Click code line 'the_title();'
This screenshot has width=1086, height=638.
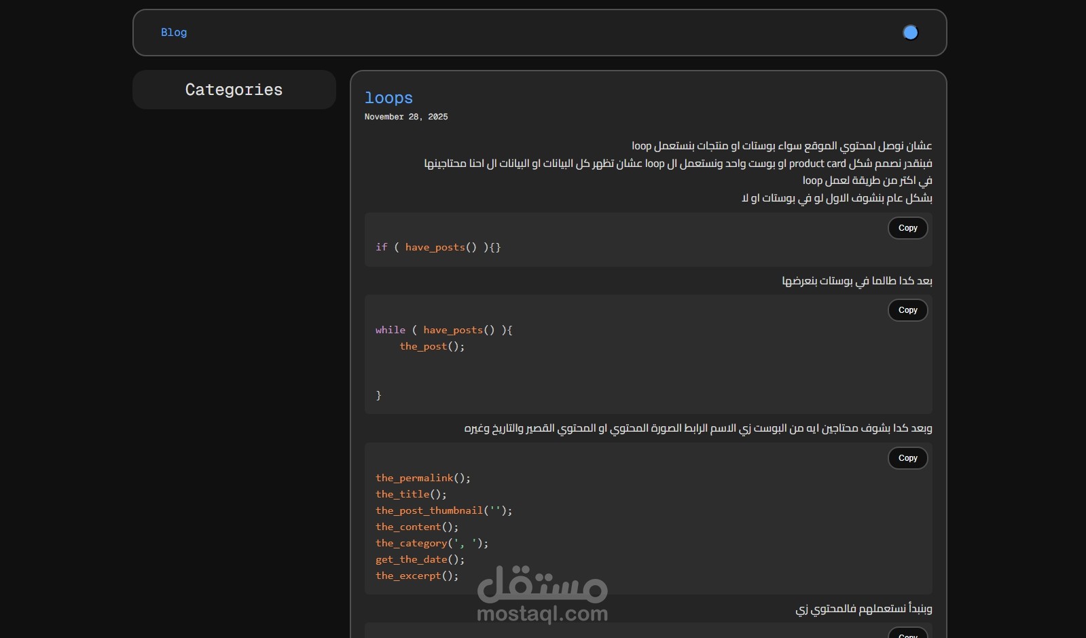411,494
